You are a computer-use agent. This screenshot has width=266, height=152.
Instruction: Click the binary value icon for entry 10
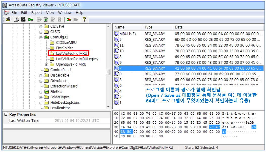[x=117, y=51]
